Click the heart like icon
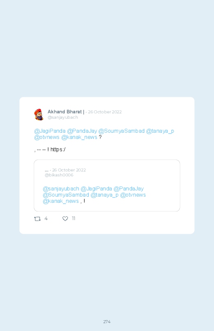The height and width of the screenshot is (331, 214). (65, 219)
